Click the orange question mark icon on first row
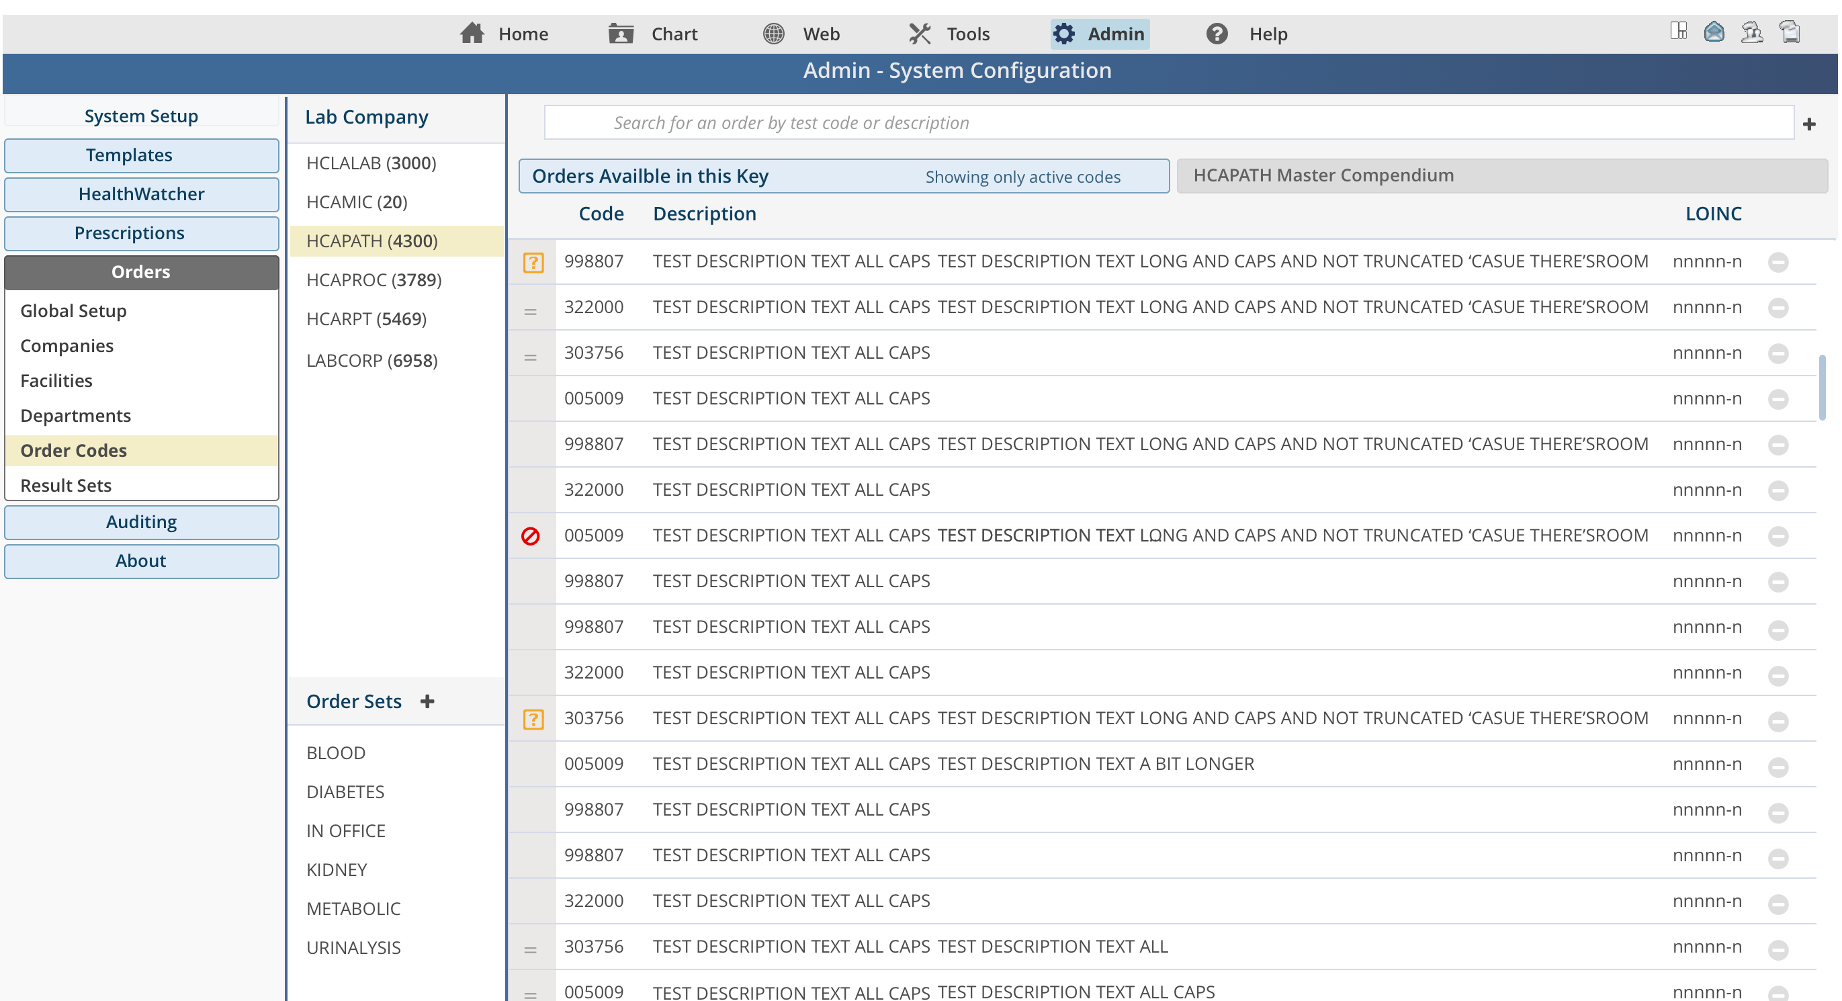Image resolution: width=1842 pixels, height=1001 pixels. (x=533, y=263)
